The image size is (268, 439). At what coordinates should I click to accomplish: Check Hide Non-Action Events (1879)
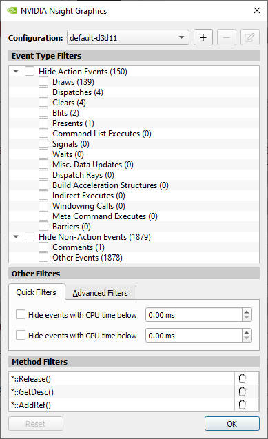[30, 236]
